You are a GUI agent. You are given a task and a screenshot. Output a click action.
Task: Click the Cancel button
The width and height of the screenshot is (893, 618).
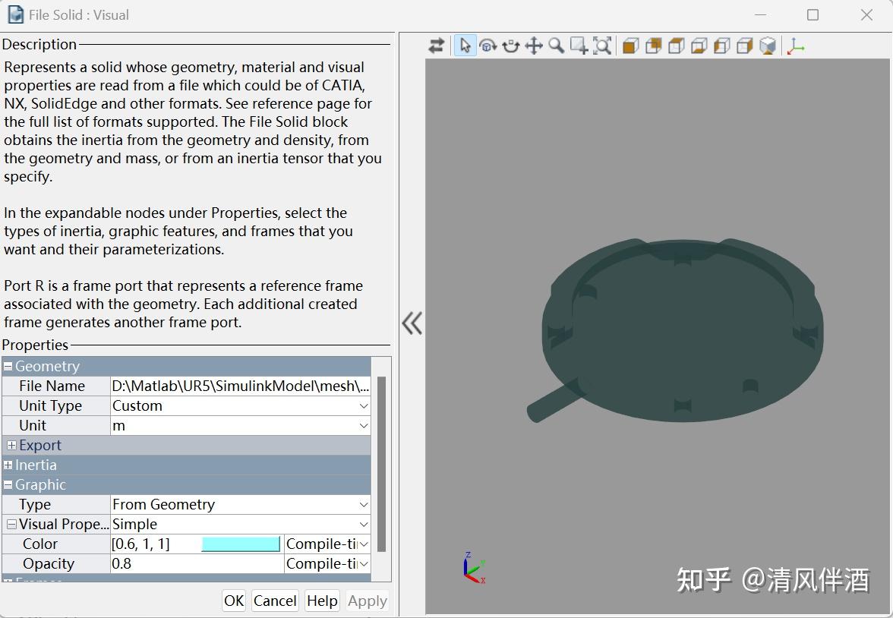275,601
